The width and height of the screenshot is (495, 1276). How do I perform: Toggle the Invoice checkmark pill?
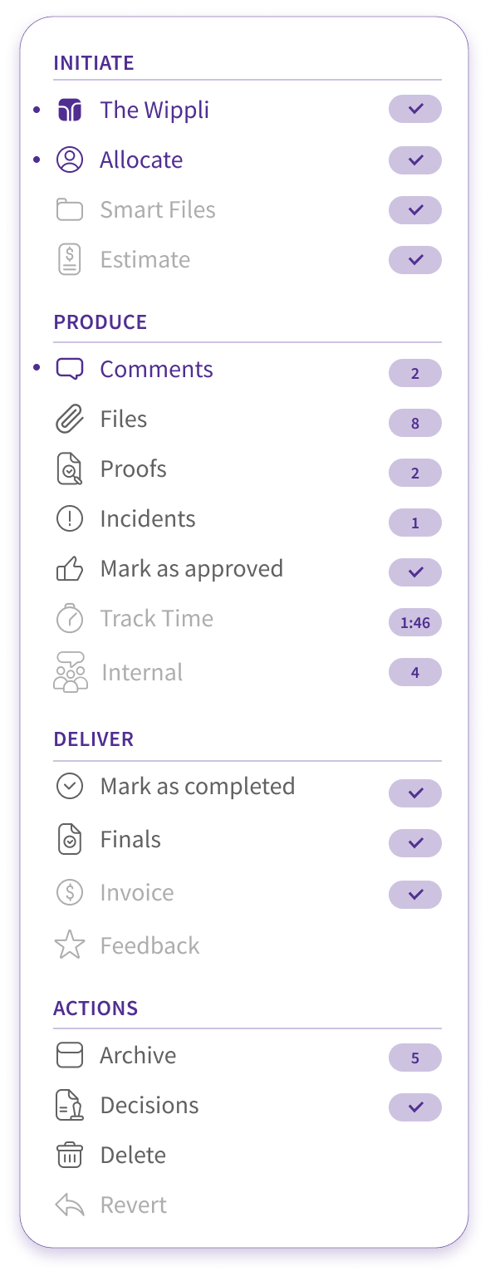click(x=415, y=895)
